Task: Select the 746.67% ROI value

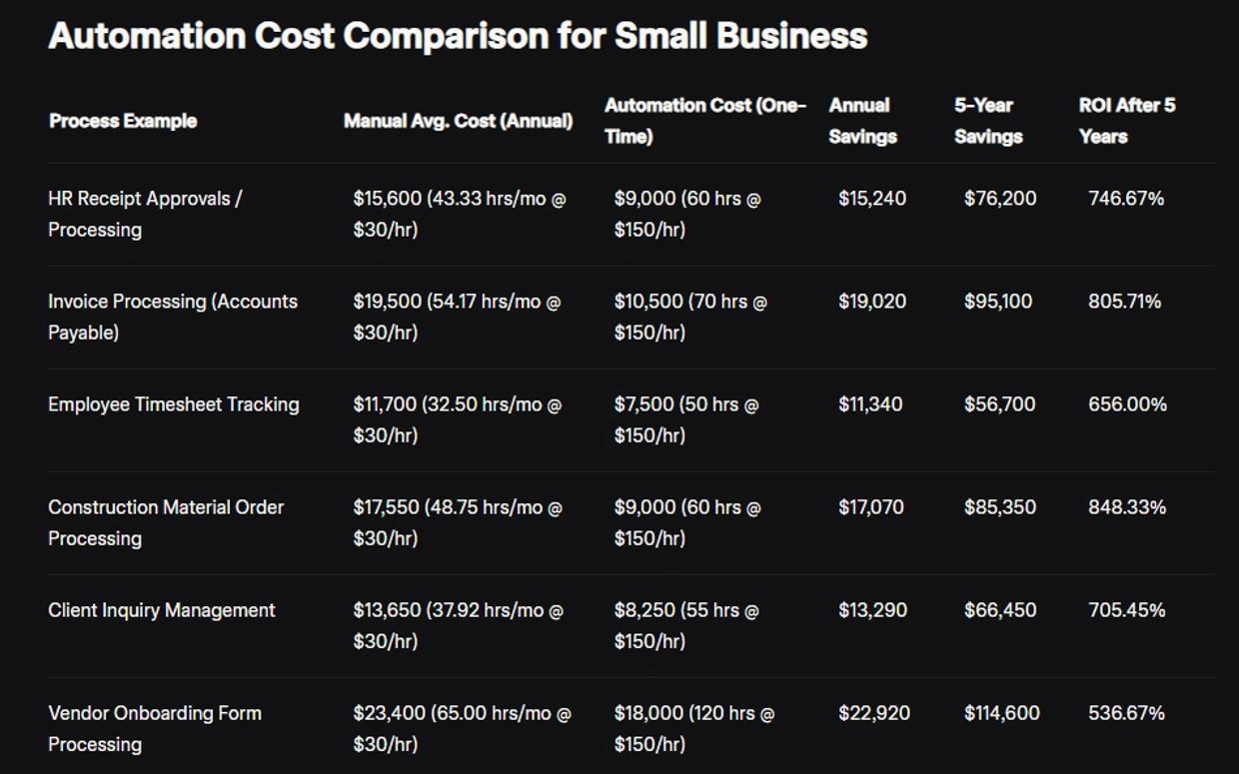Action: [1126, 199]
